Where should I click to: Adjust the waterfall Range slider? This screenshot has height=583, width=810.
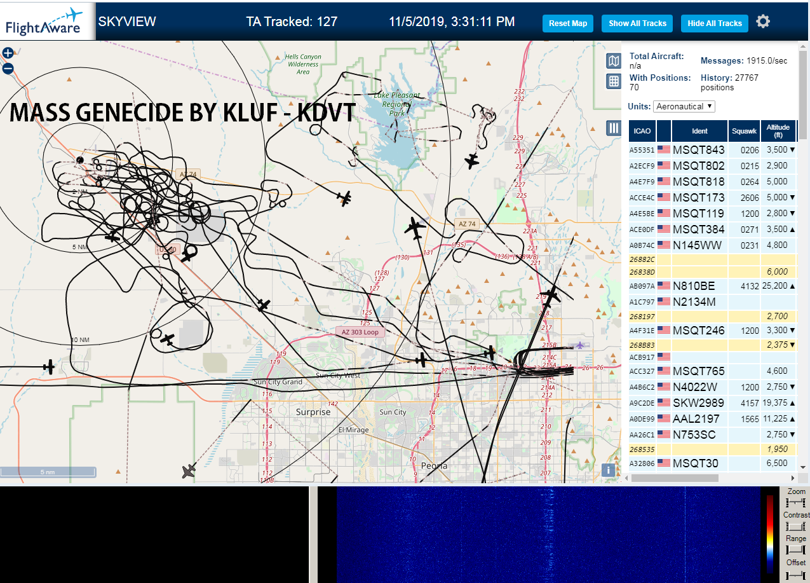(796, 550)
